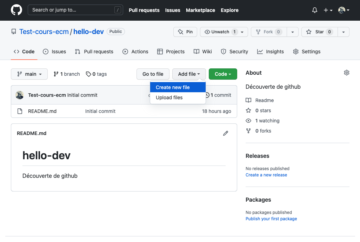
Task: Click the pencil icon to edit README
Action: pos(226,133)
